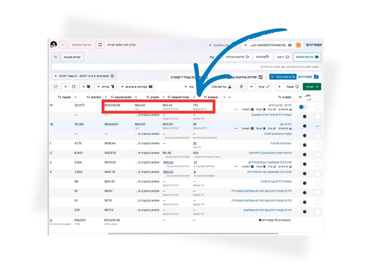Click the reports icon with dropdown arrow
372x270 pixels.
[x=86, y=87]
